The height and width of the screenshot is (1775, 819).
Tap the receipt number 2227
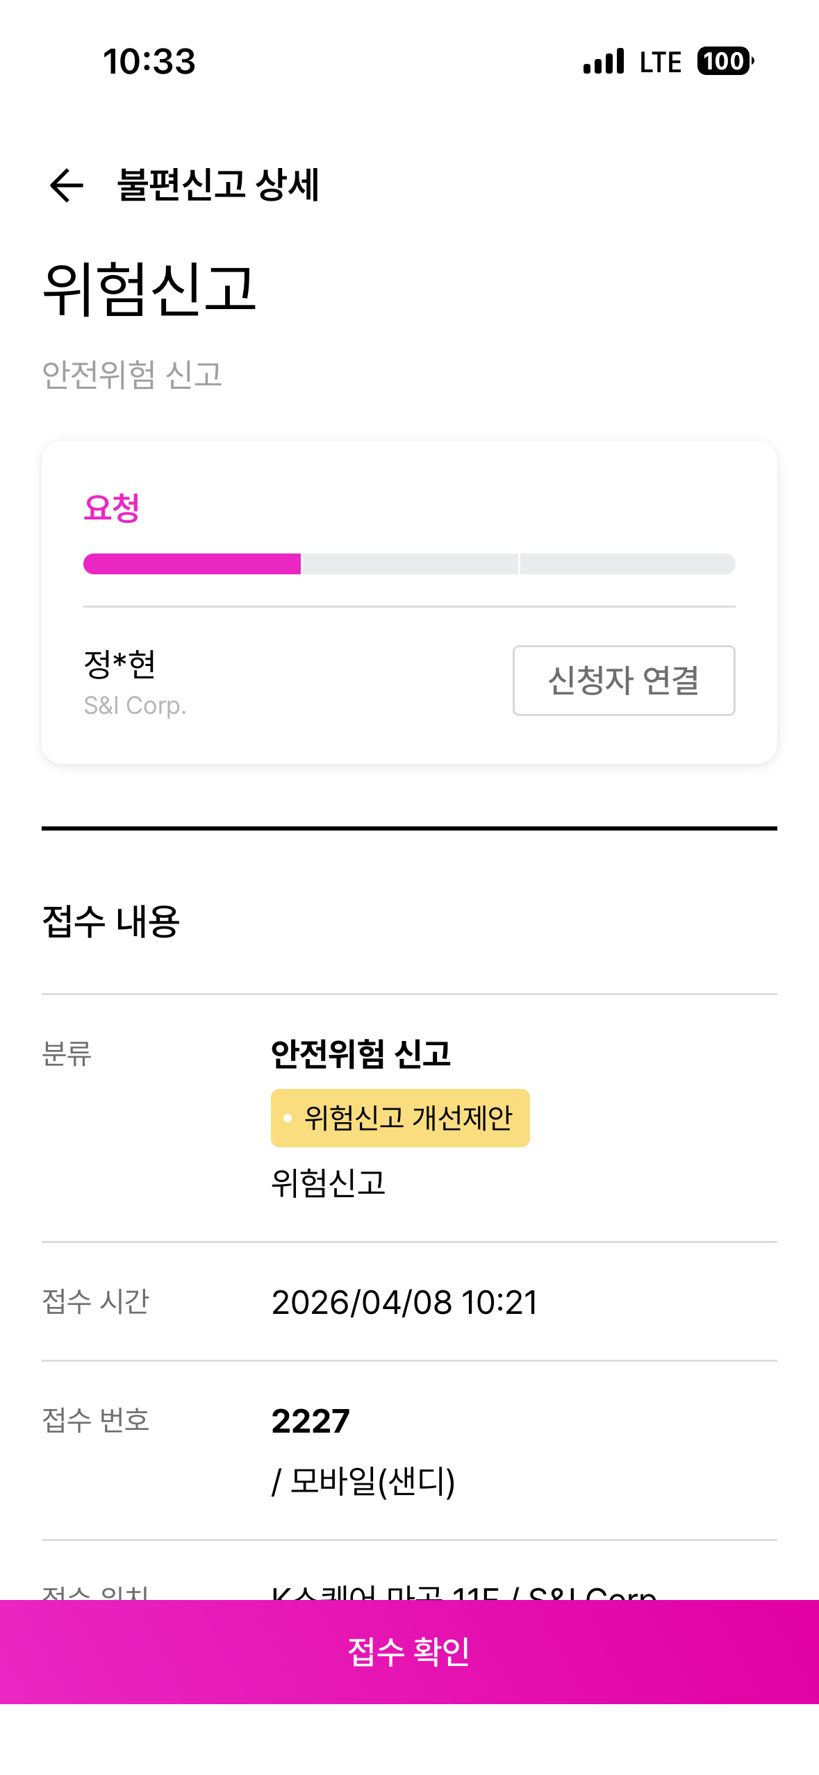pyautogui.click(x=311, y=1421)
